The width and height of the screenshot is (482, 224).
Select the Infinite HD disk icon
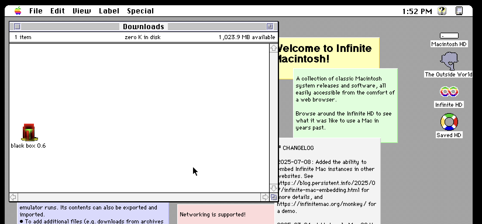tap(449, 92)
